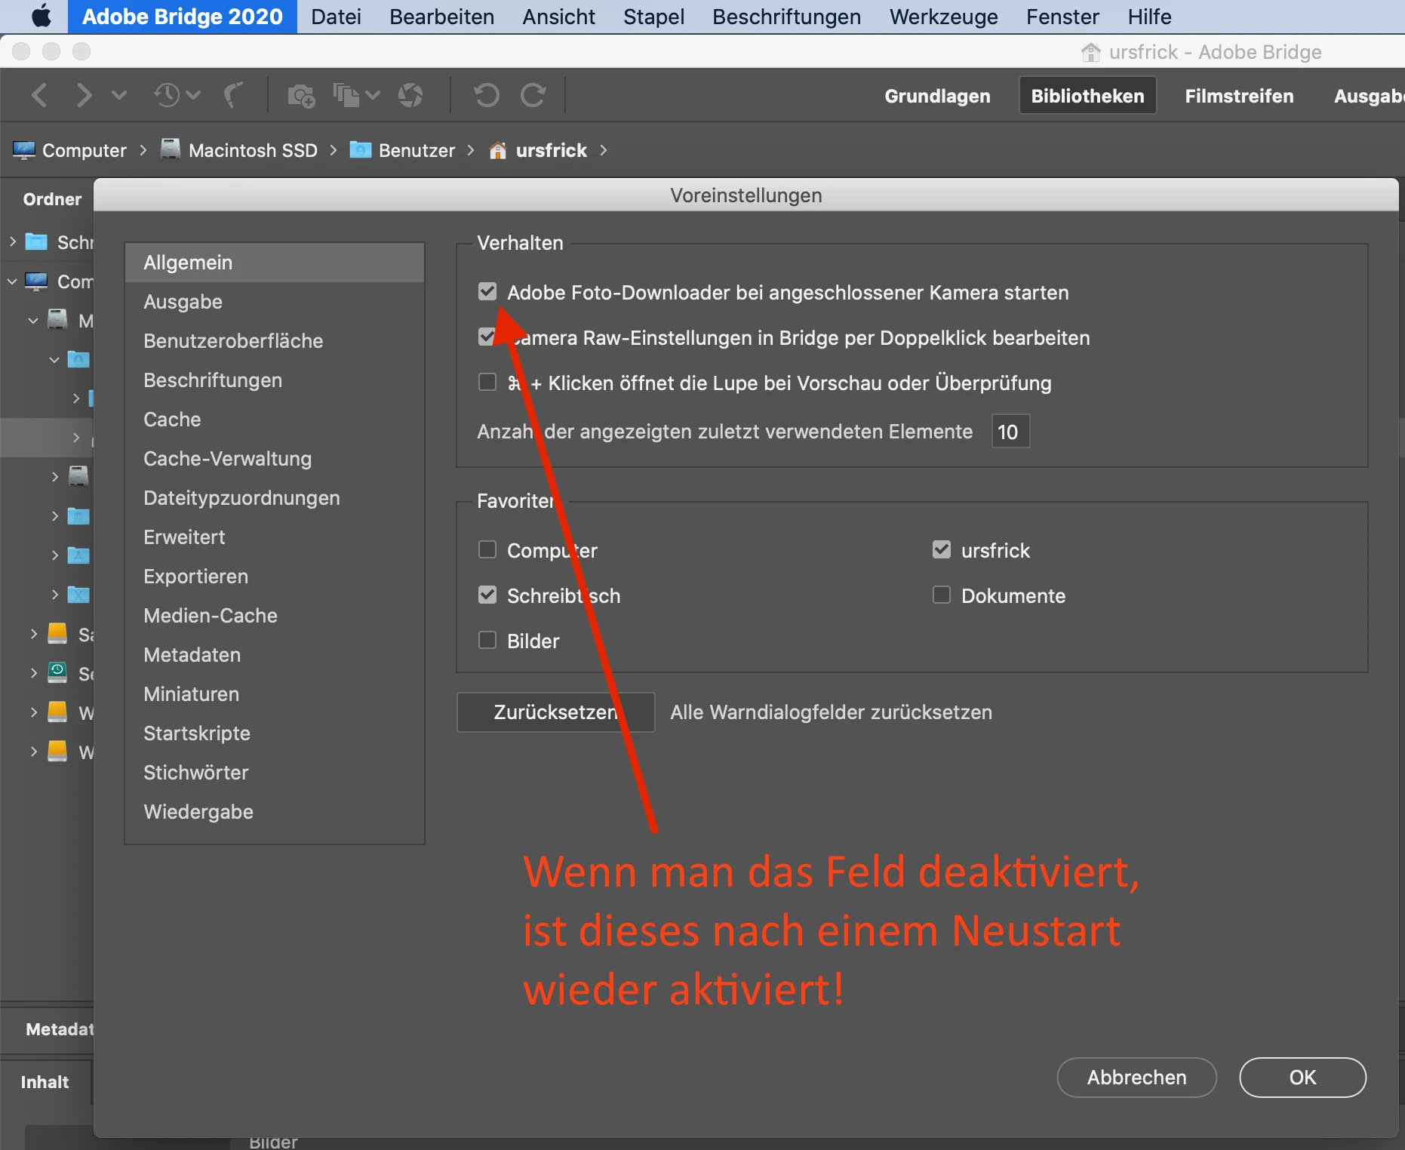Click the forward navigation arrow
Image resolution: width=1405 pixels, height=1150 pixels.
(x=84, y=95)
